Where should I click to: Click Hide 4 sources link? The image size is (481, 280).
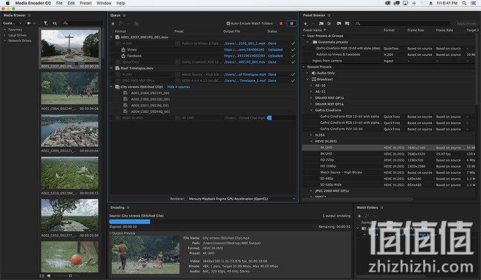pyautogui.click(x=178, y=87)
